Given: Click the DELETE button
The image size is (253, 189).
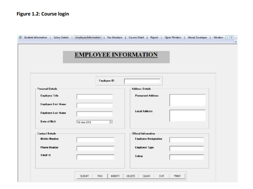Looking at the screenshot, I should [x=131, y=176].
